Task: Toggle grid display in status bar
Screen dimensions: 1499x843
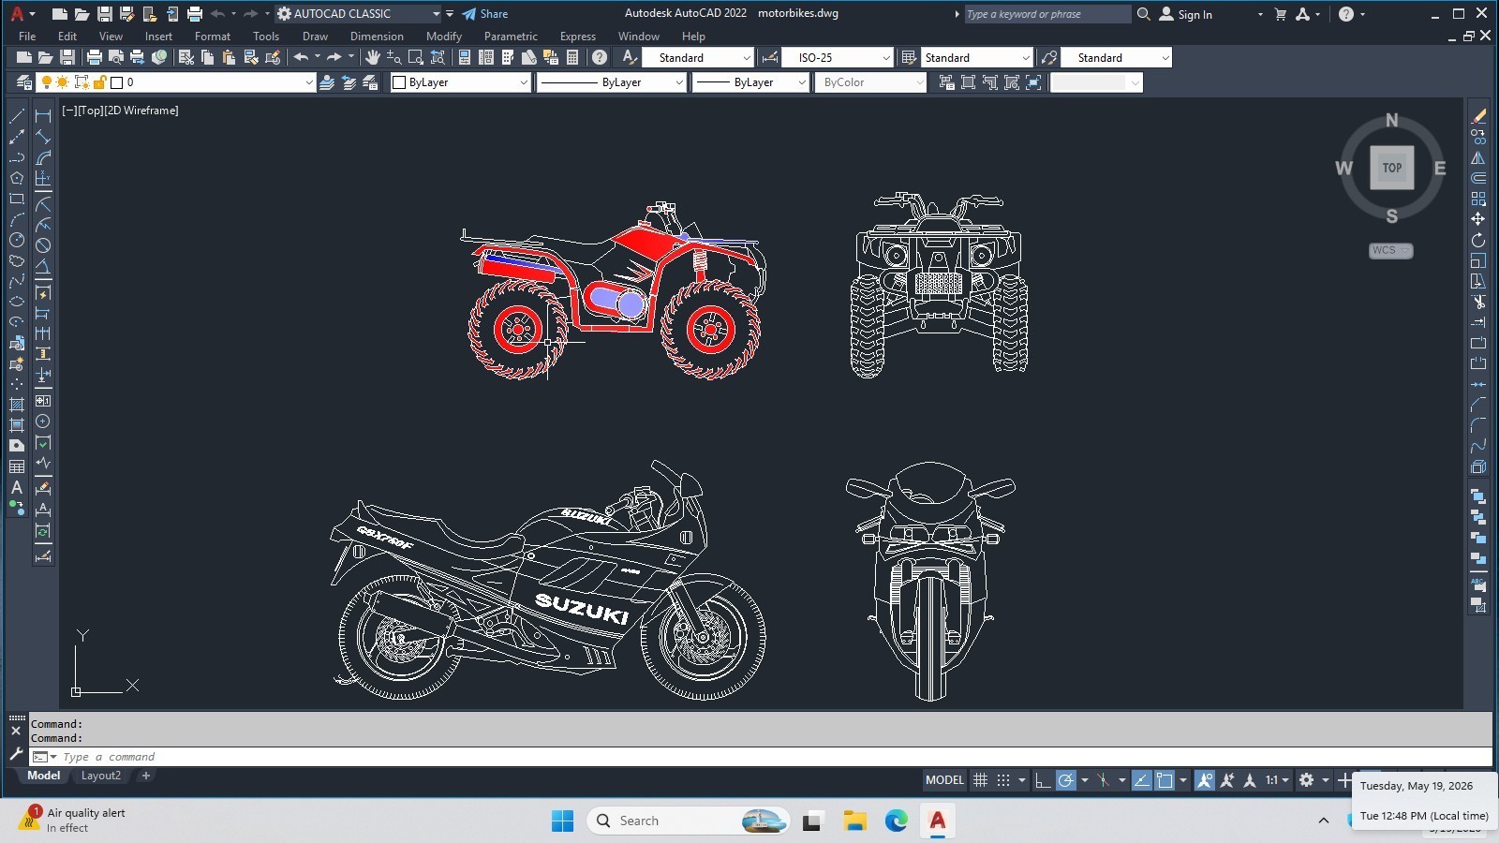Action: 980,780
